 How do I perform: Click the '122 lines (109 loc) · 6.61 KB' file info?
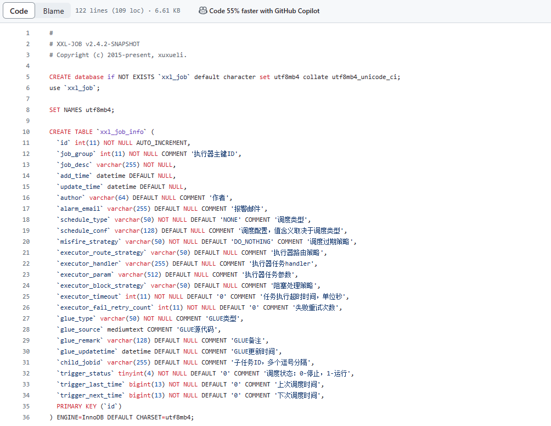(127, 10)
